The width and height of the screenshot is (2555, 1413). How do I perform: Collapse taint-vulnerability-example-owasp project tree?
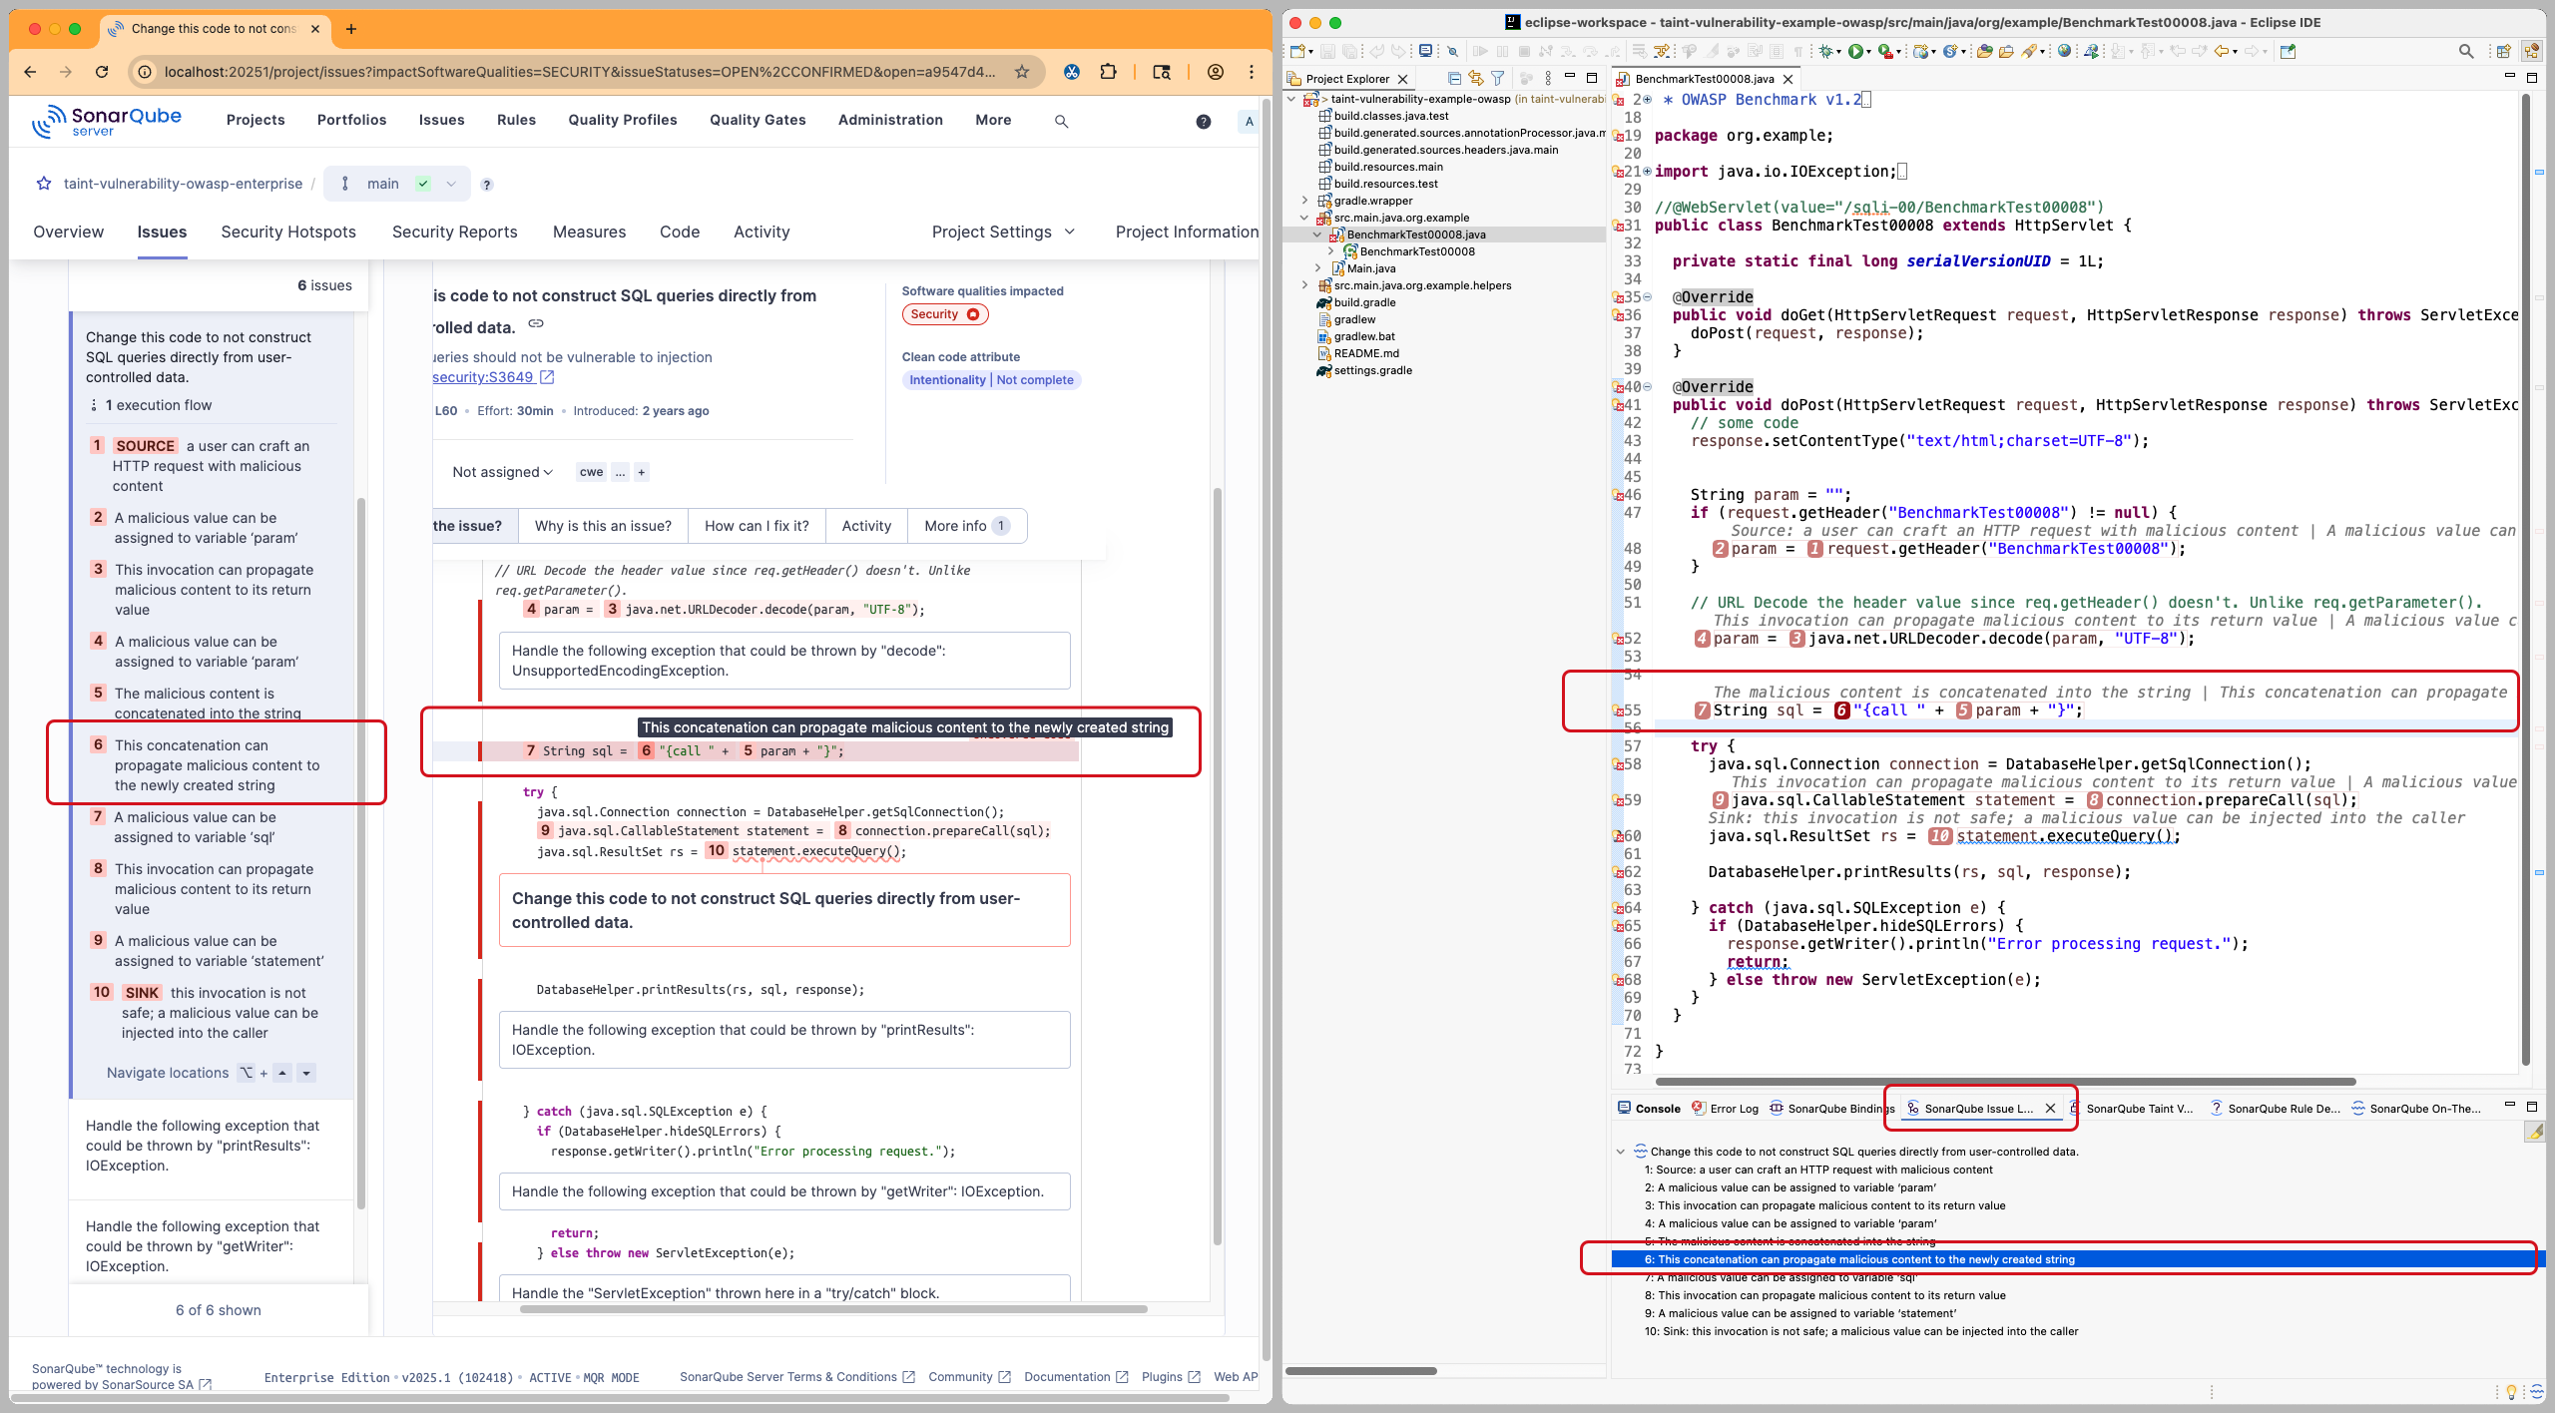coord(1291,99)
